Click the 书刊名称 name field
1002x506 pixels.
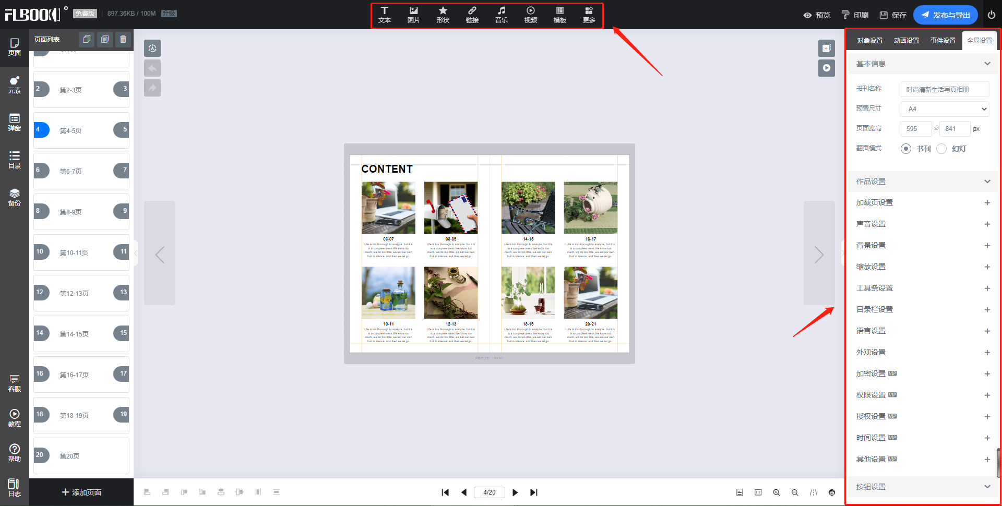[x=945, y=89]
